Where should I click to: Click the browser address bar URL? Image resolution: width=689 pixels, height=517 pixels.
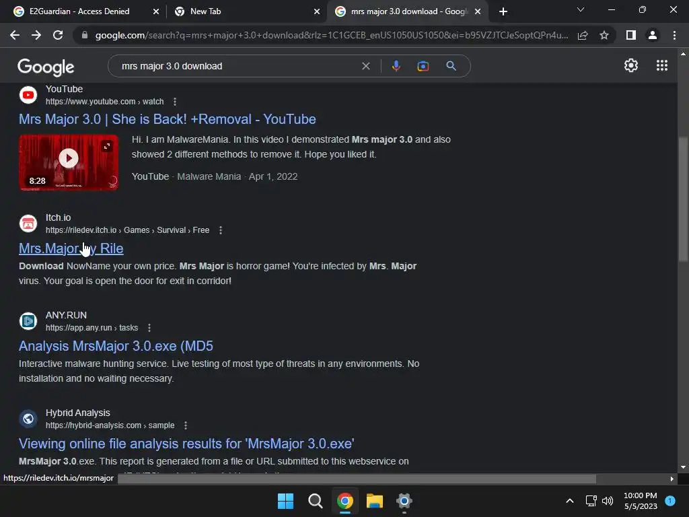click(x=331, y=35)
